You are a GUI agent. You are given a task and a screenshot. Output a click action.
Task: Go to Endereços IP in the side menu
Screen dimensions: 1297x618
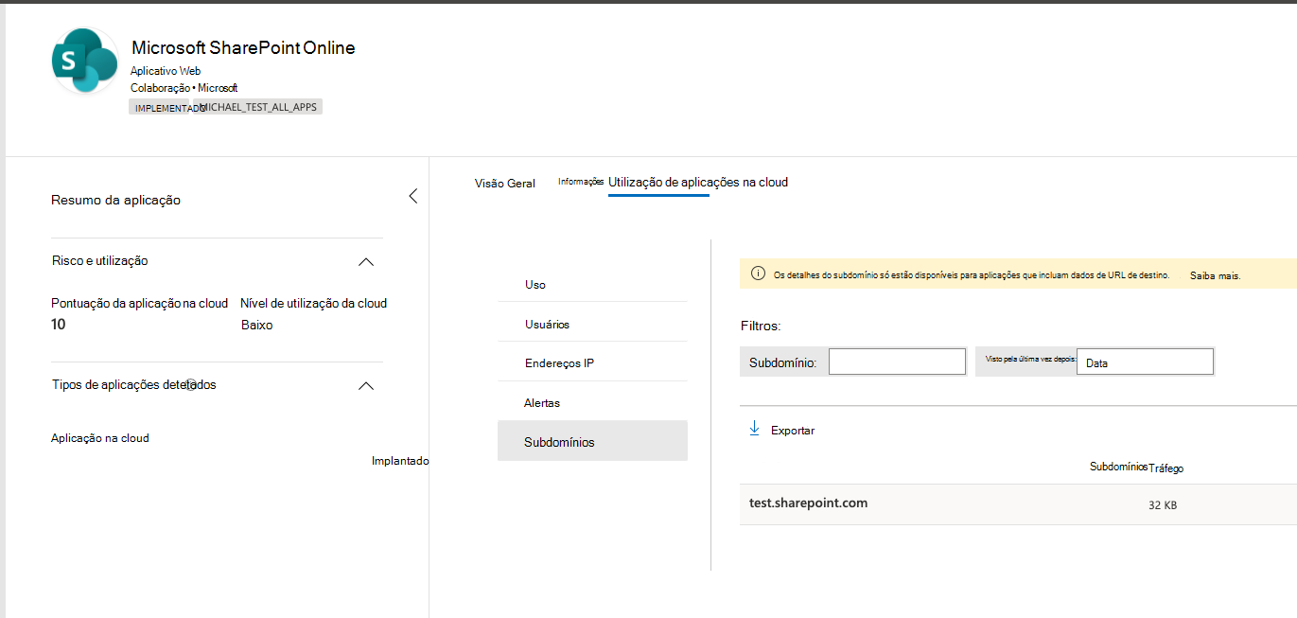(x=559, y=363)
